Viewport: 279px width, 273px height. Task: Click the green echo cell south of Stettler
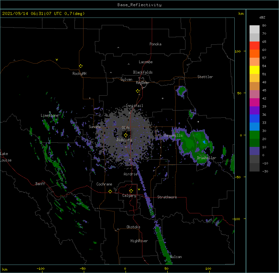pyautogui.click(x=182, y=91)
